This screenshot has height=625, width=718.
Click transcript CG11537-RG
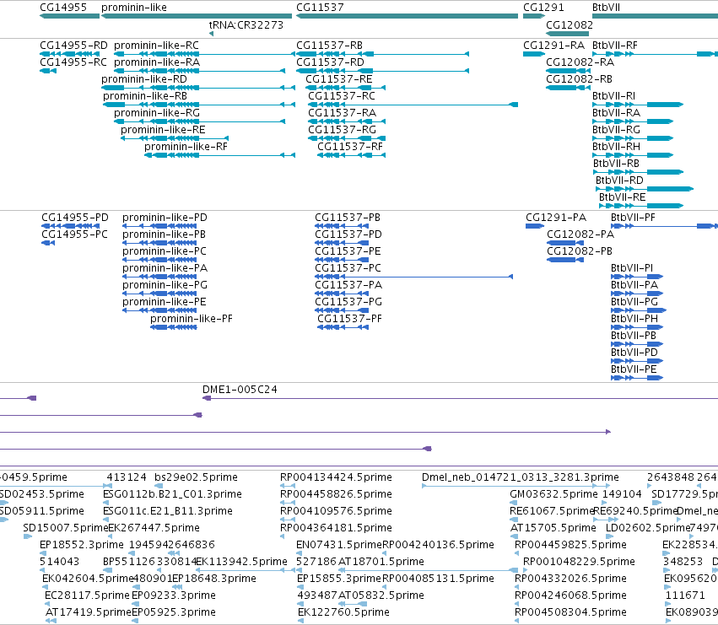(342, 130)
